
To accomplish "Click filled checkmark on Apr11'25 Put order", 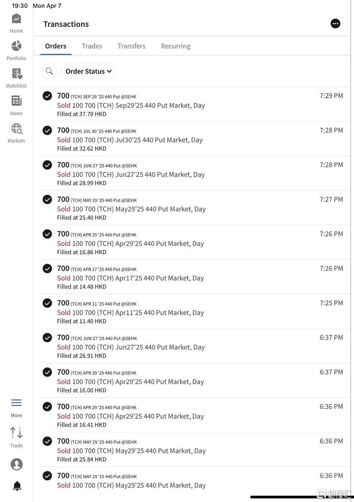I will pyautogui.click(x=48, y=303).
